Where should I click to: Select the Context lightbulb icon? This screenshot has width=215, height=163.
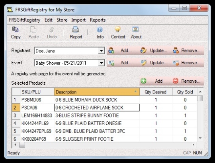[117, 30]
